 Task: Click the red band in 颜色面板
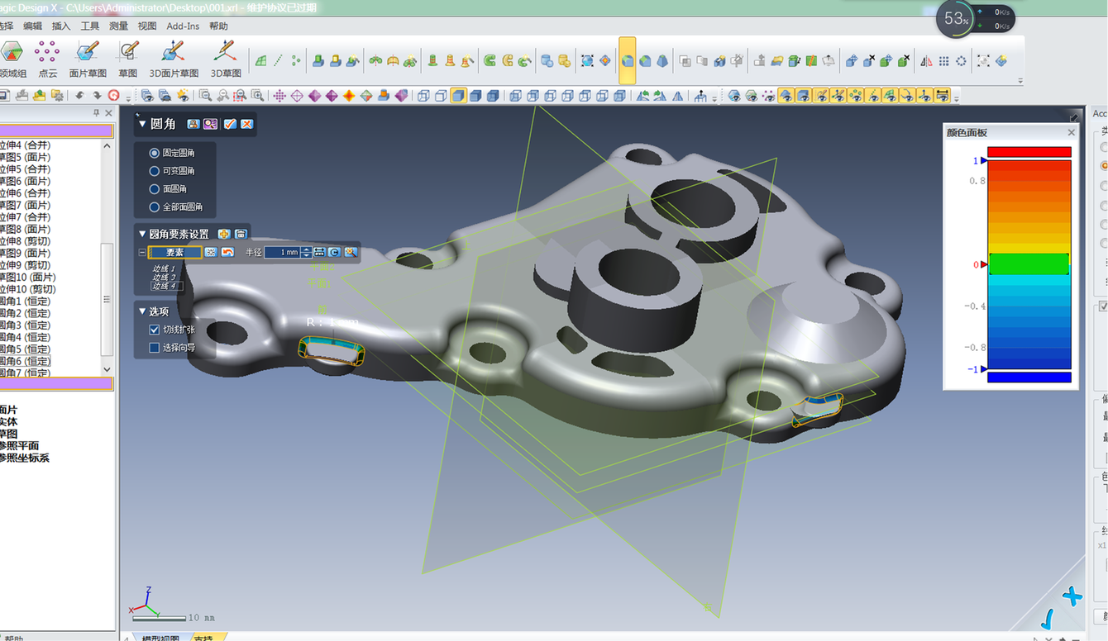point(1029,152)
